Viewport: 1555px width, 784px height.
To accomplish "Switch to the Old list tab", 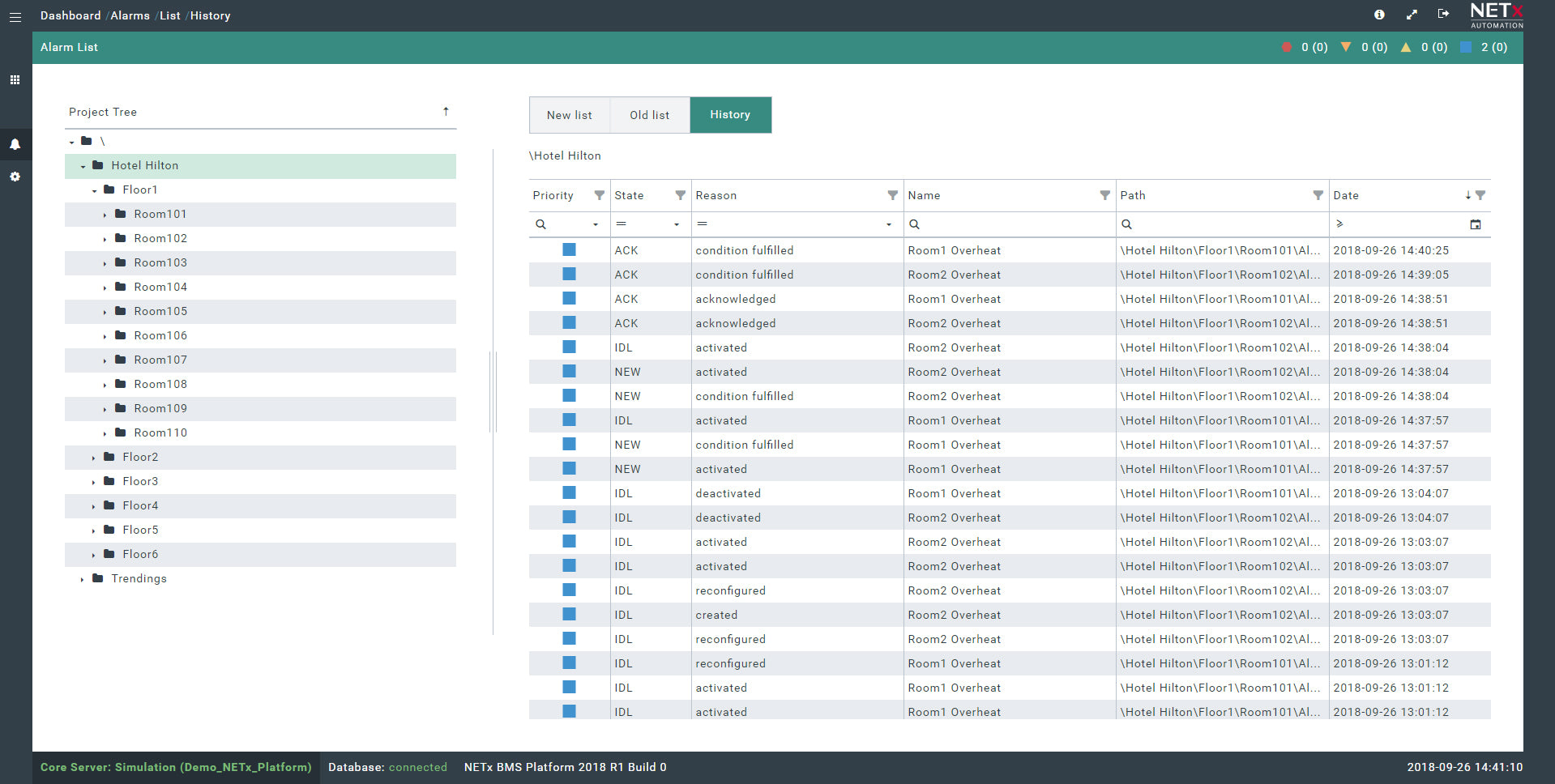I will [650, 115].
